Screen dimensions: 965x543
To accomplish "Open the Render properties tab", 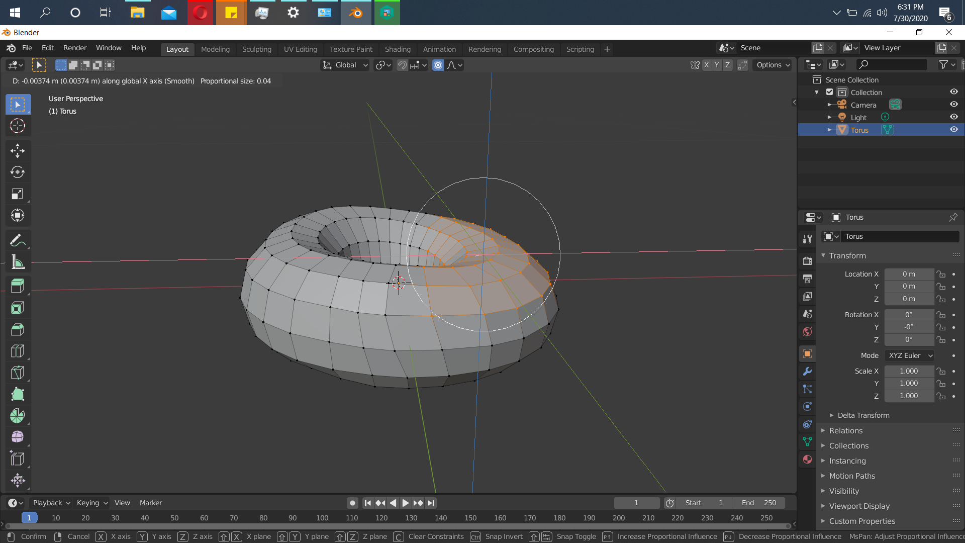I will tap(807, 261).
